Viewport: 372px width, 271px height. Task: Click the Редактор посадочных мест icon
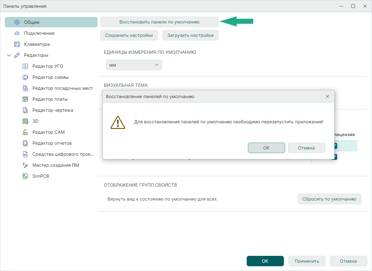pos(25,88)
